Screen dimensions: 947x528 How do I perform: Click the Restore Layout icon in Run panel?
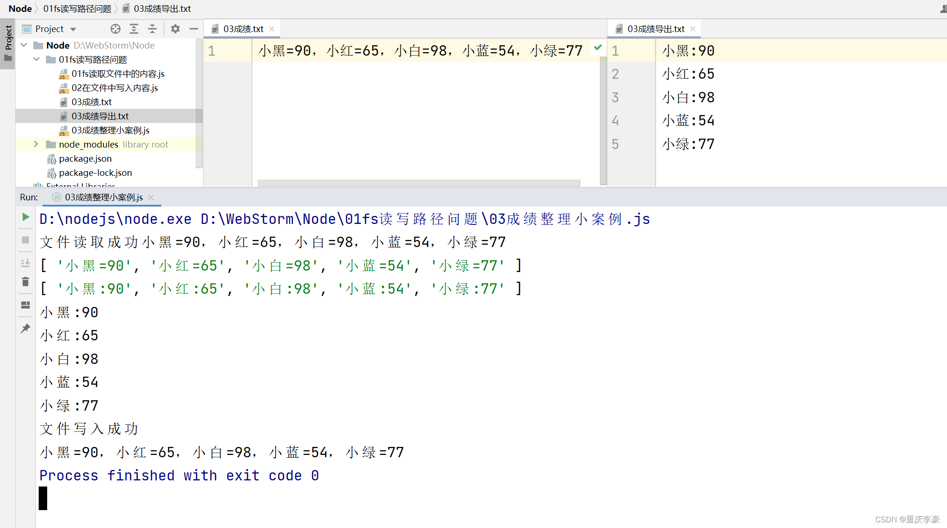25,305
